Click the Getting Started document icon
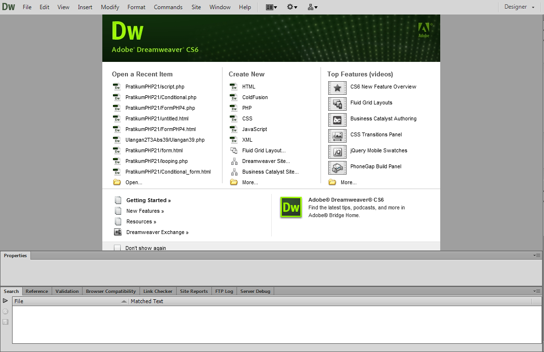The height and width of the screenshot is (352, 544). point(118,200)
